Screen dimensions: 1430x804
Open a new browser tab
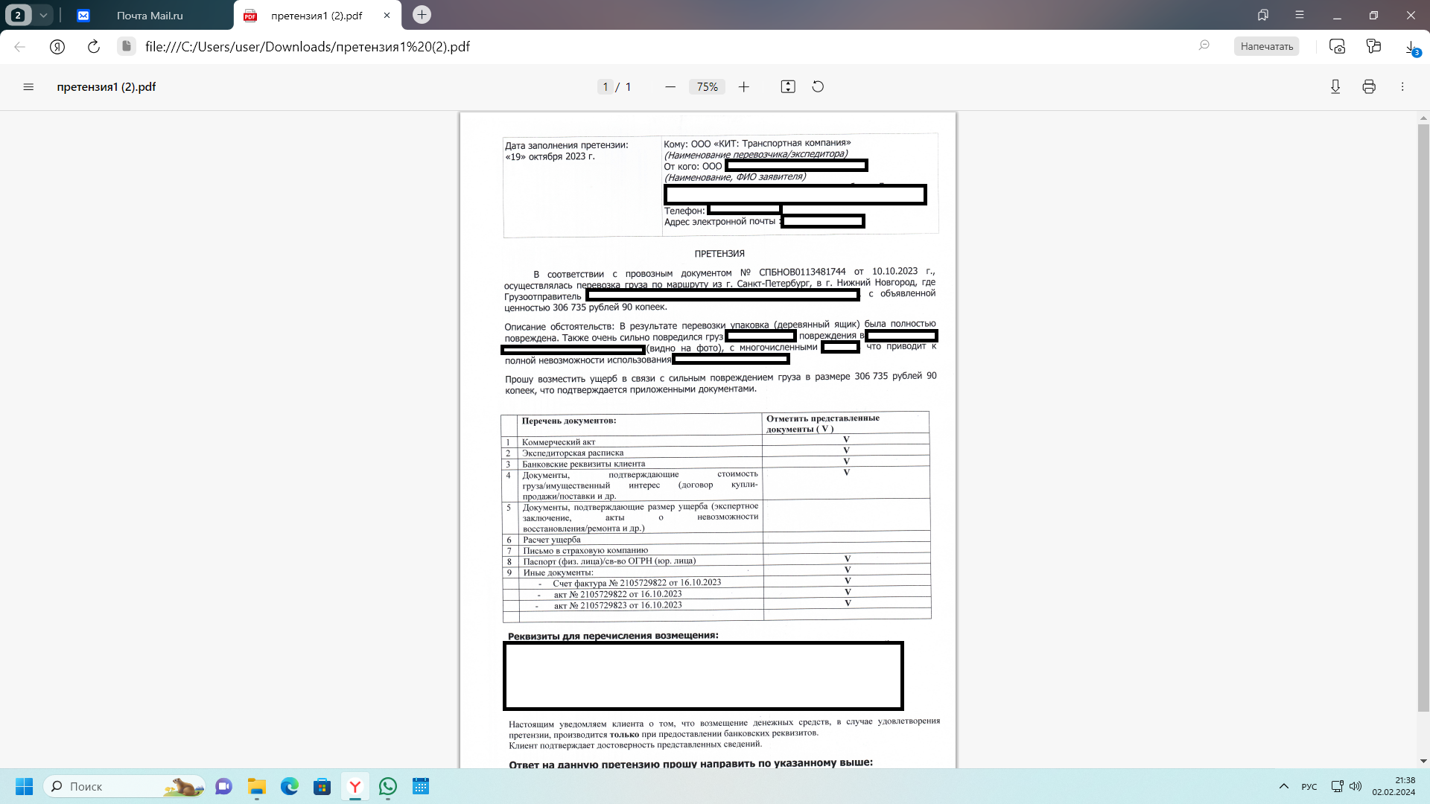pos(422,15)
